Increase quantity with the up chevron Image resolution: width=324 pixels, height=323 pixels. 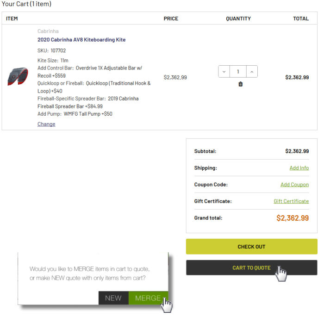(251, 72)
